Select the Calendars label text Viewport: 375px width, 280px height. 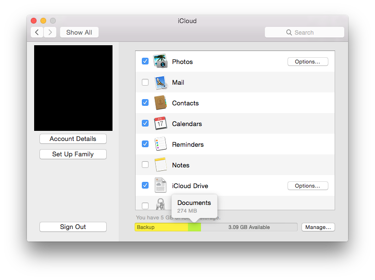187,124
